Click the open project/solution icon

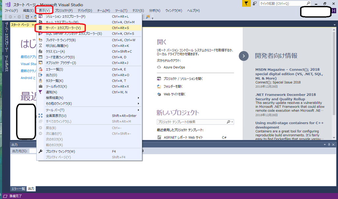[x=159, y=79]
